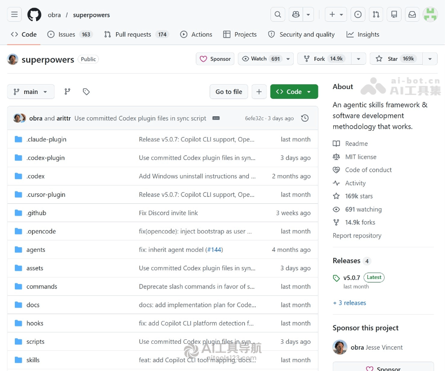Open the .github folder
The width and height of the screenshot is (445, 371).
click(x=36, y=213)
